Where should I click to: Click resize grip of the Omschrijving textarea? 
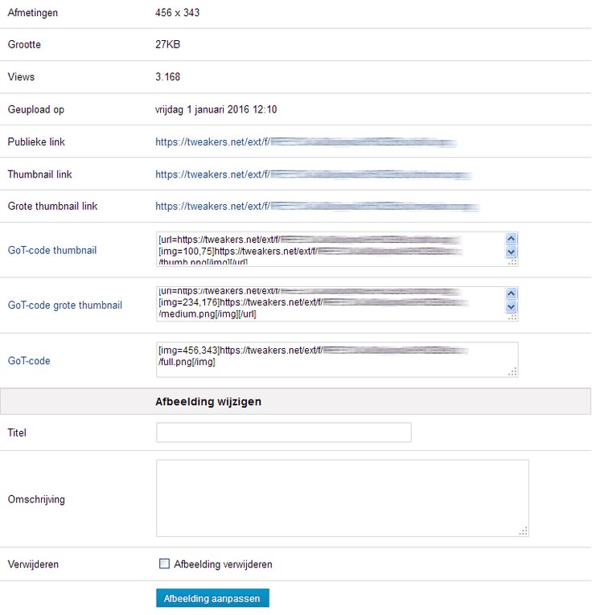click(524, 531)
